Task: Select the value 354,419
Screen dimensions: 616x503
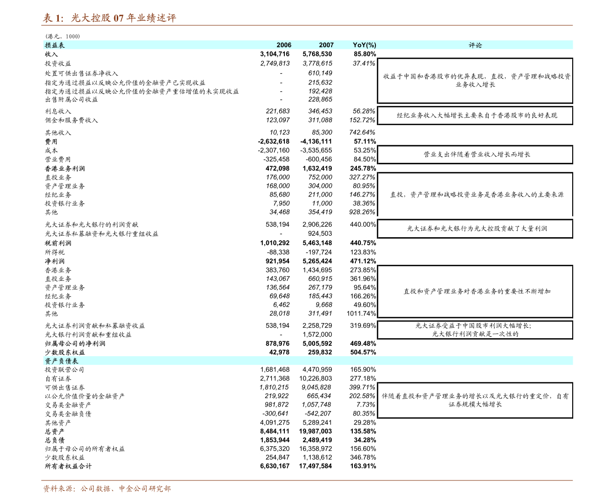Action: pos(320,213)
